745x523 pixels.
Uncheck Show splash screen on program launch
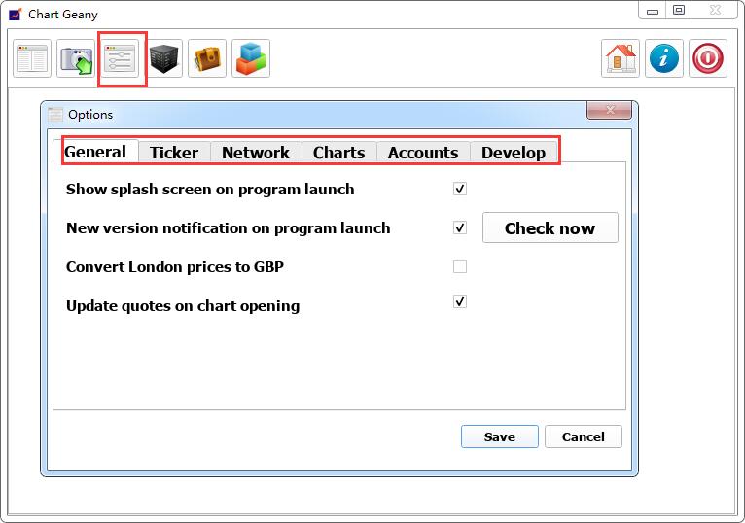pyautogui.click(x=460, y=189)
